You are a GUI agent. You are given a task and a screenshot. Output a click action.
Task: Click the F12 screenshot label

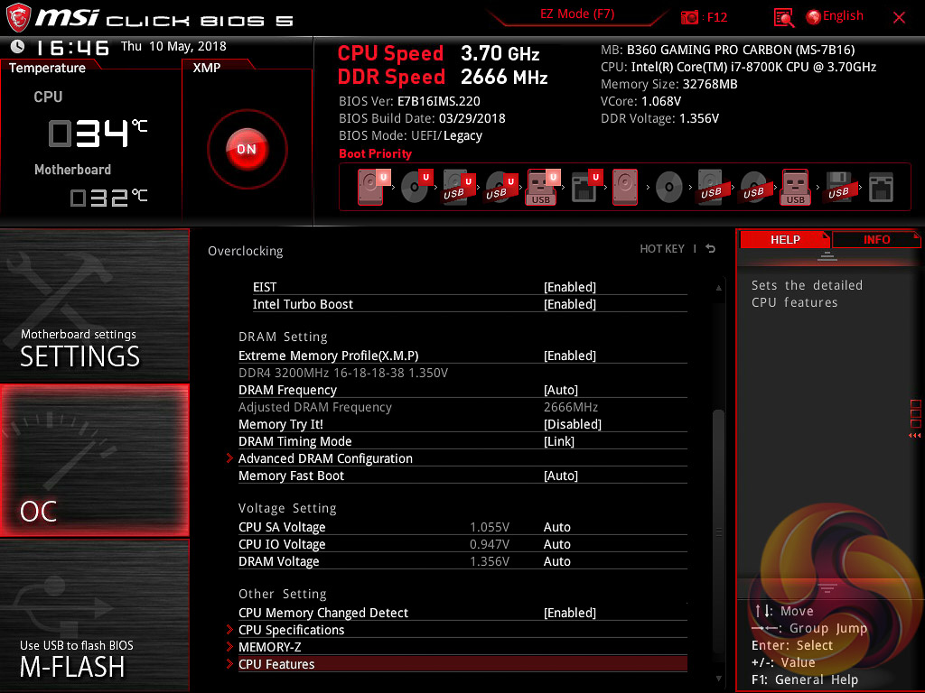[x=716, y=17]
